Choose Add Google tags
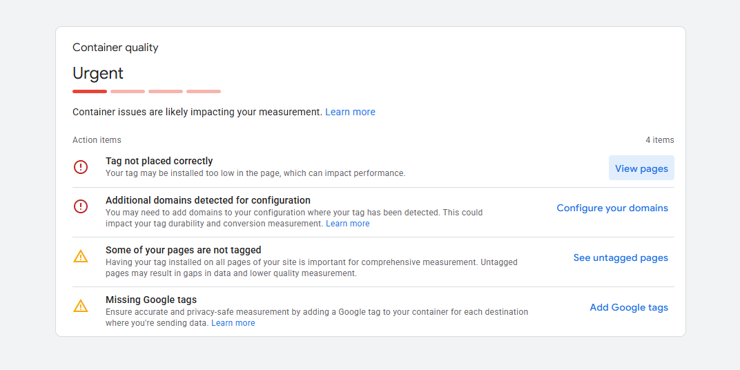This screenshot has height=370, width=740. (629, 307)
